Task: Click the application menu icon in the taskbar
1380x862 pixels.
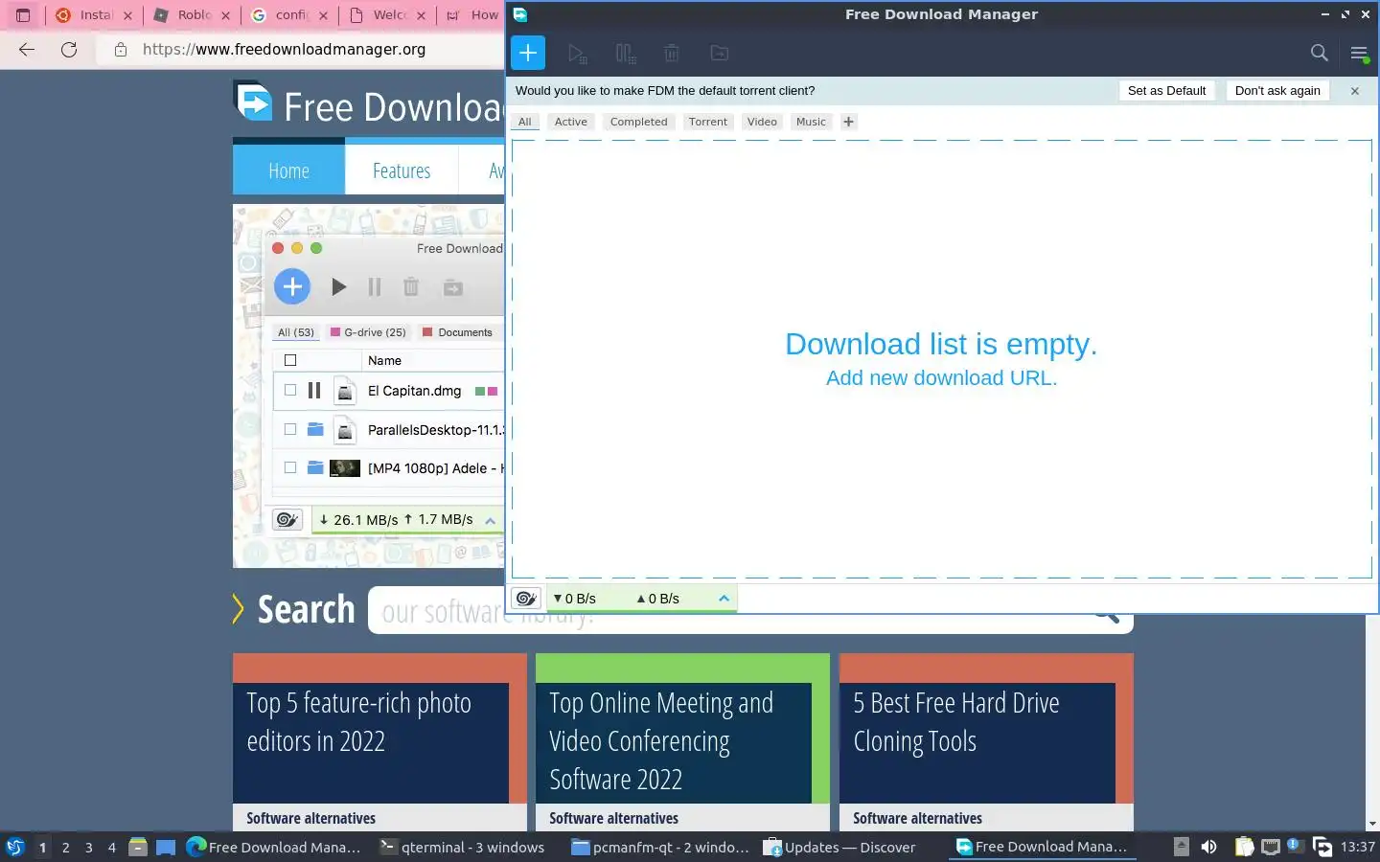Action: pyautogui.click(x=15, y=847)
